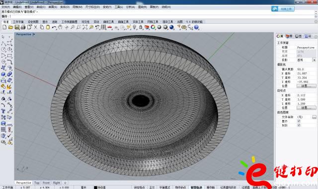Toggle 平面模式 planar in status bar
The image size is (318, 189).
click(x=164, y=188)
